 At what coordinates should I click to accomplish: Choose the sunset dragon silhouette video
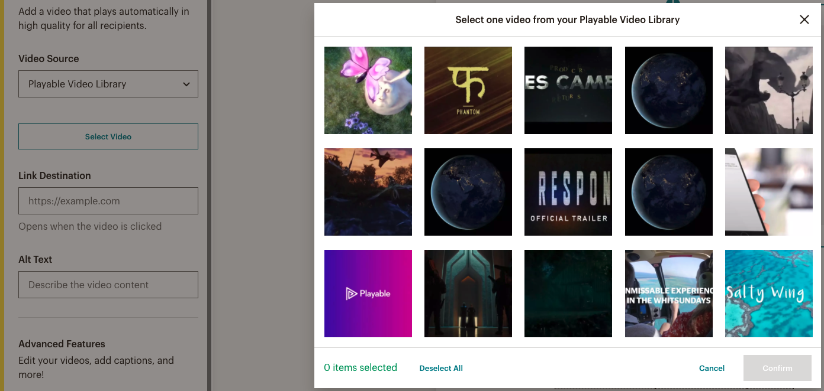[368, 192]
